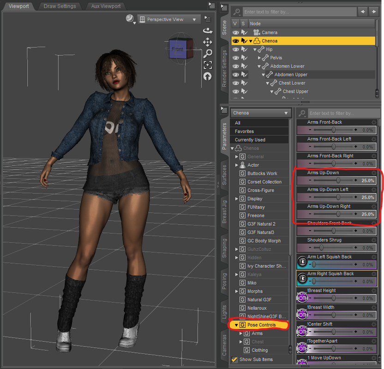The height and width of the screenshot is (369, 384).
Task: Open the viewport options menu beside Perspective View
Action: (208, 19)
